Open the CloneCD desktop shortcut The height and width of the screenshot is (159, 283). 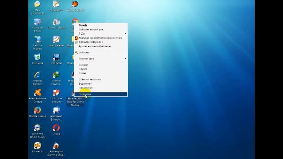click(37, 145)
